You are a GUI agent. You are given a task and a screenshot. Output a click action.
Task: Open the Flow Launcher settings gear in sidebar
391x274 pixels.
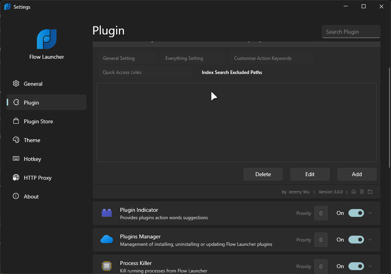click(x=16, y=83)
